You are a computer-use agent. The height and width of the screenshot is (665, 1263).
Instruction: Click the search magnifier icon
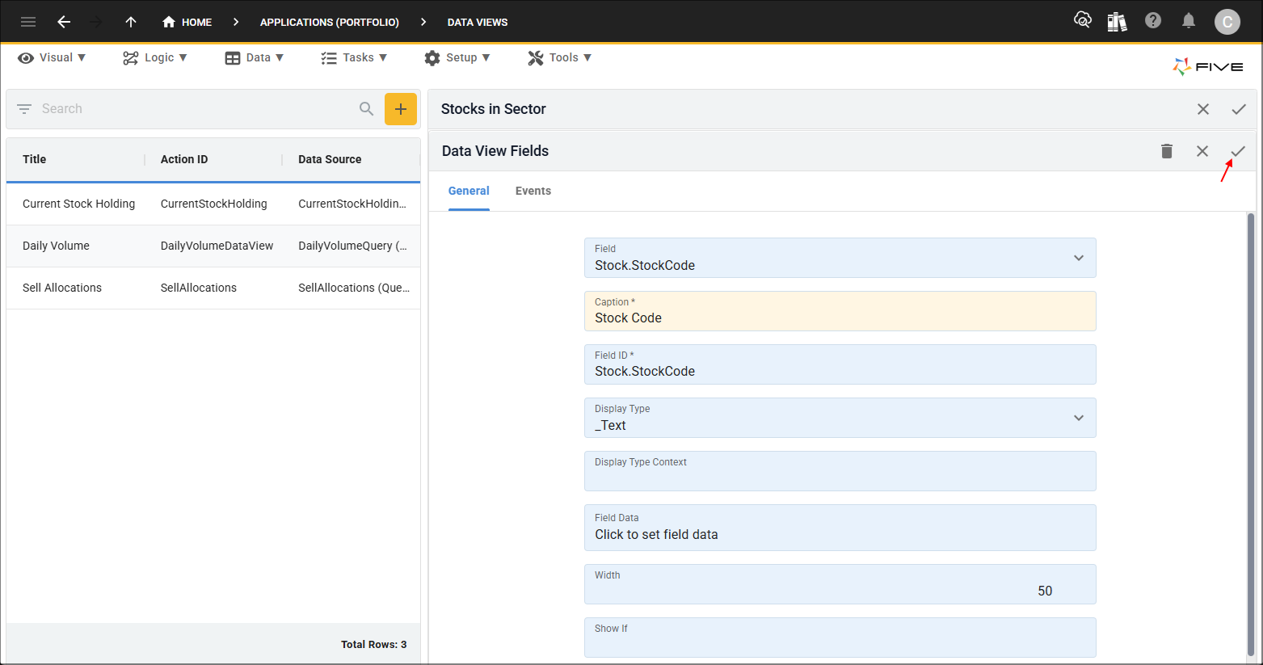point(366,109)
